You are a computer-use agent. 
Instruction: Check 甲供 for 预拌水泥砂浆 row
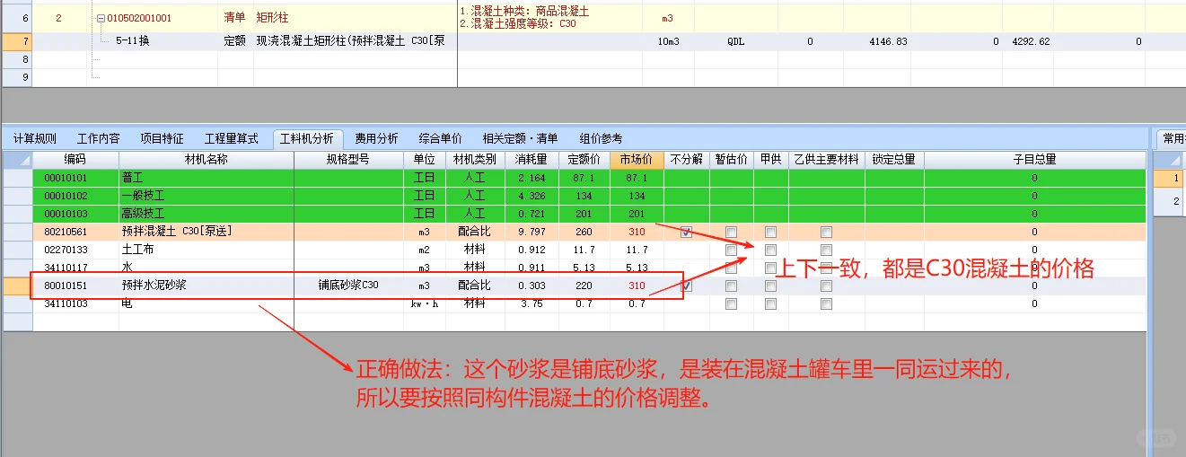pyautogui.click(x=770, y=286)
